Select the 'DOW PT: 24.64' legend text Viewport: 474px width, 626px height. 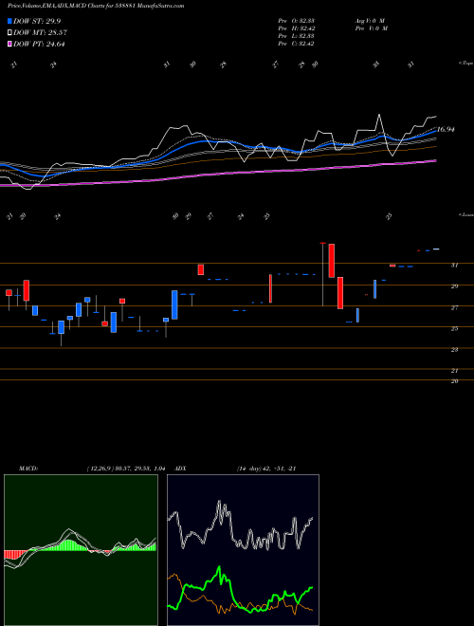click(39, 45)
